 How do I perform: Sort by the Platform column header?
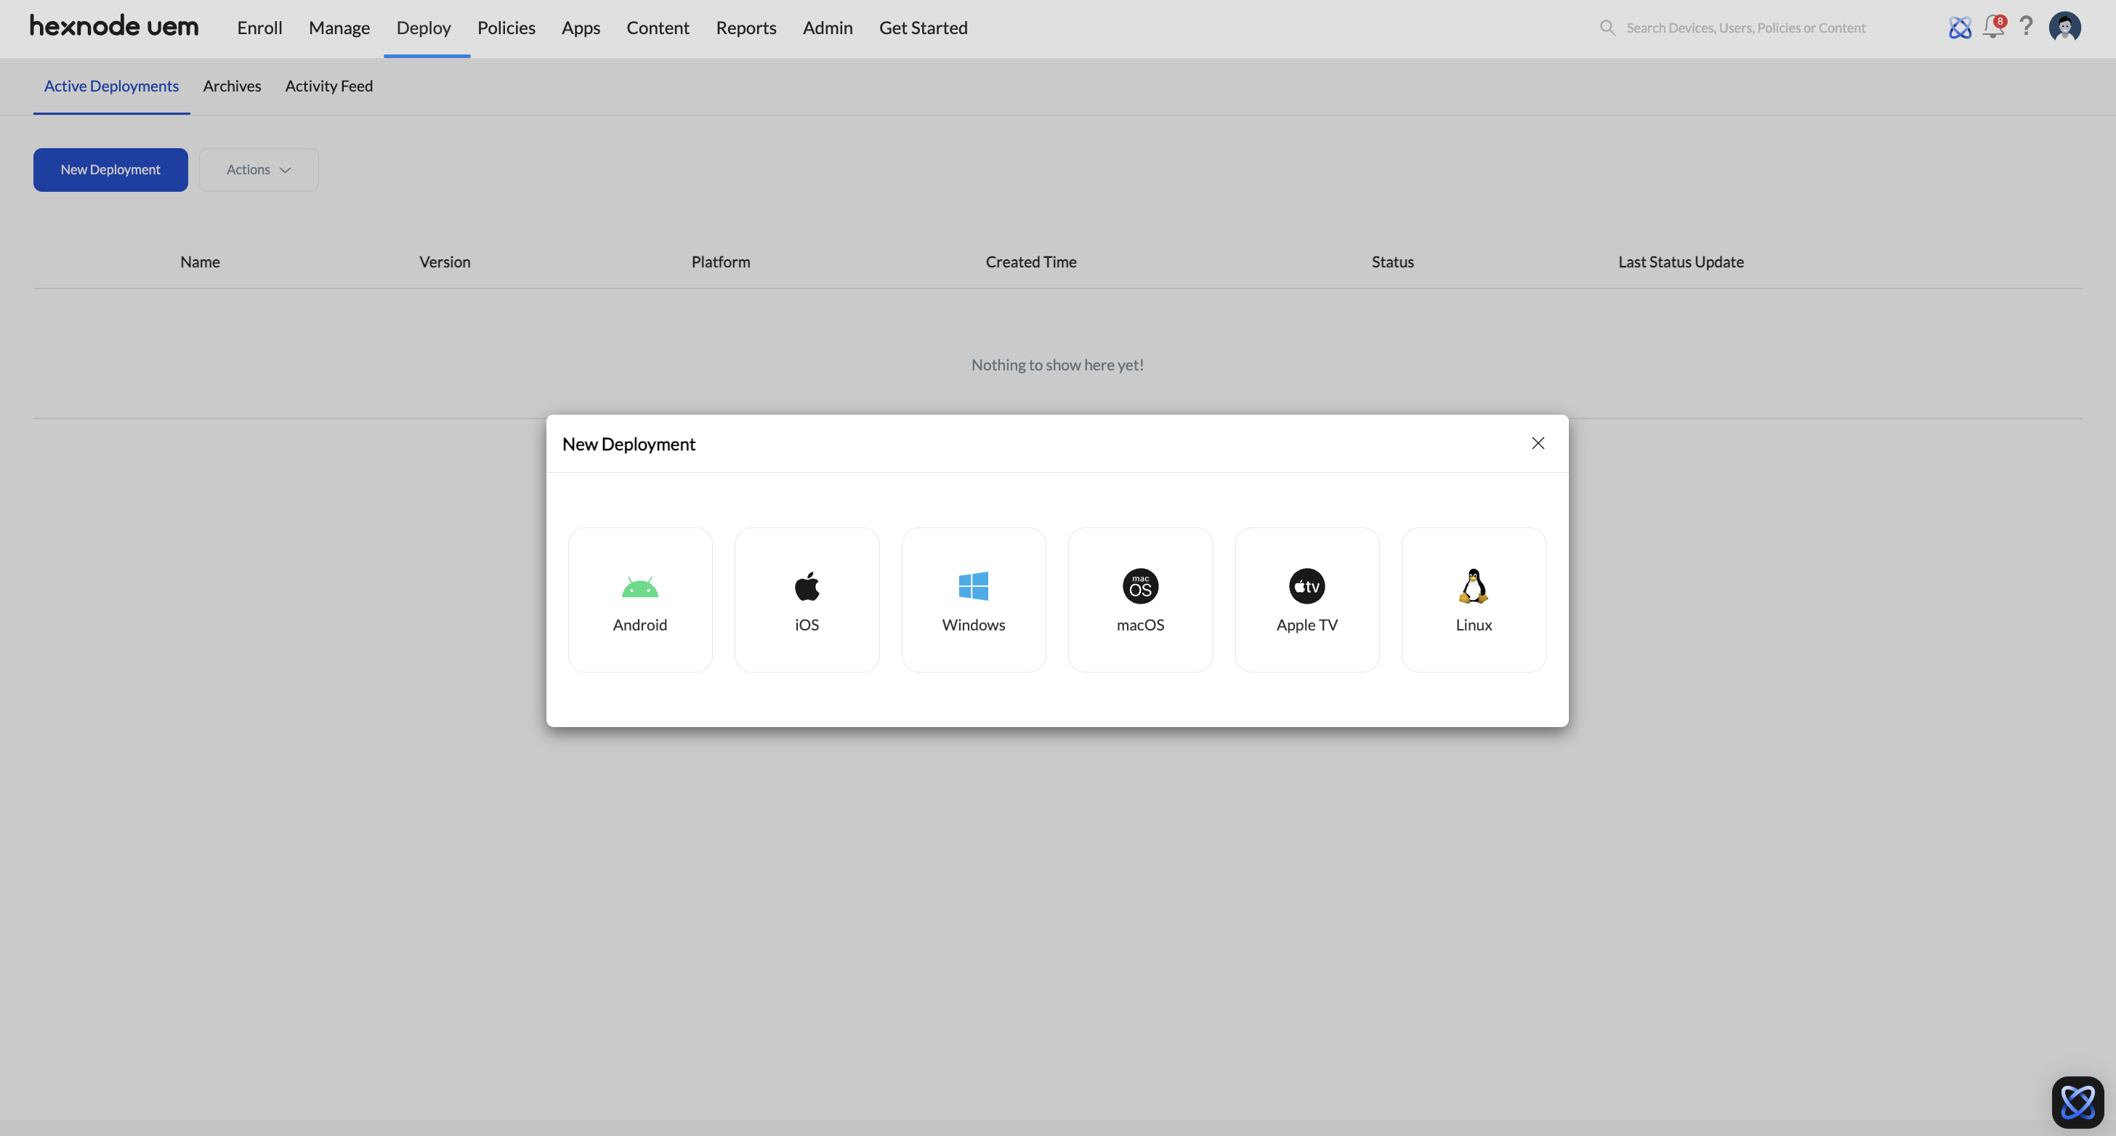click(x=720, y=261)
